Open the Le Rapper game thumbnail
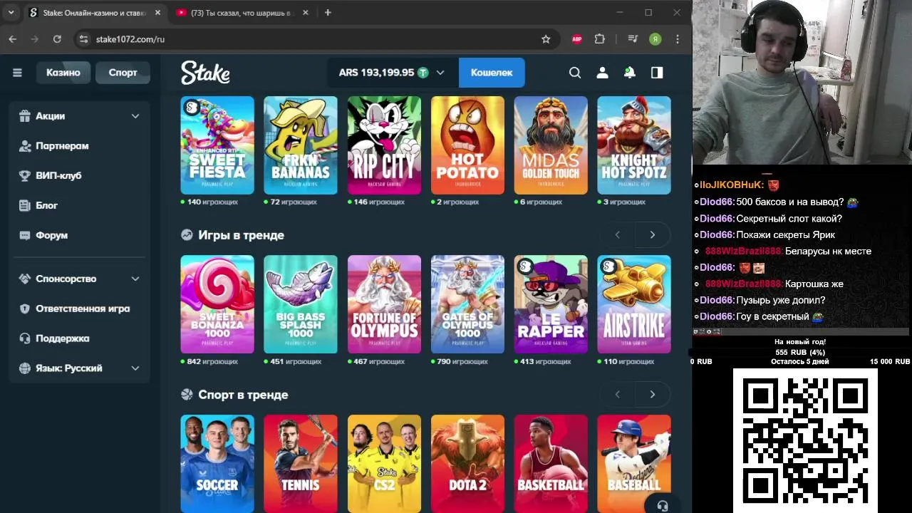 click(551, 304)
